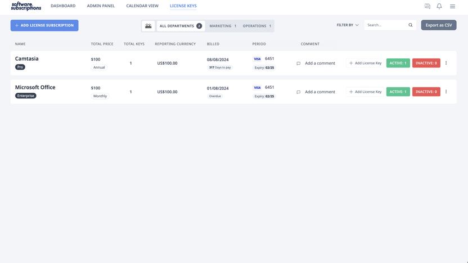Click the comment icon in Microsoft Office row
The height and width of the screenshot is (263, 468).
pos(299,92)
